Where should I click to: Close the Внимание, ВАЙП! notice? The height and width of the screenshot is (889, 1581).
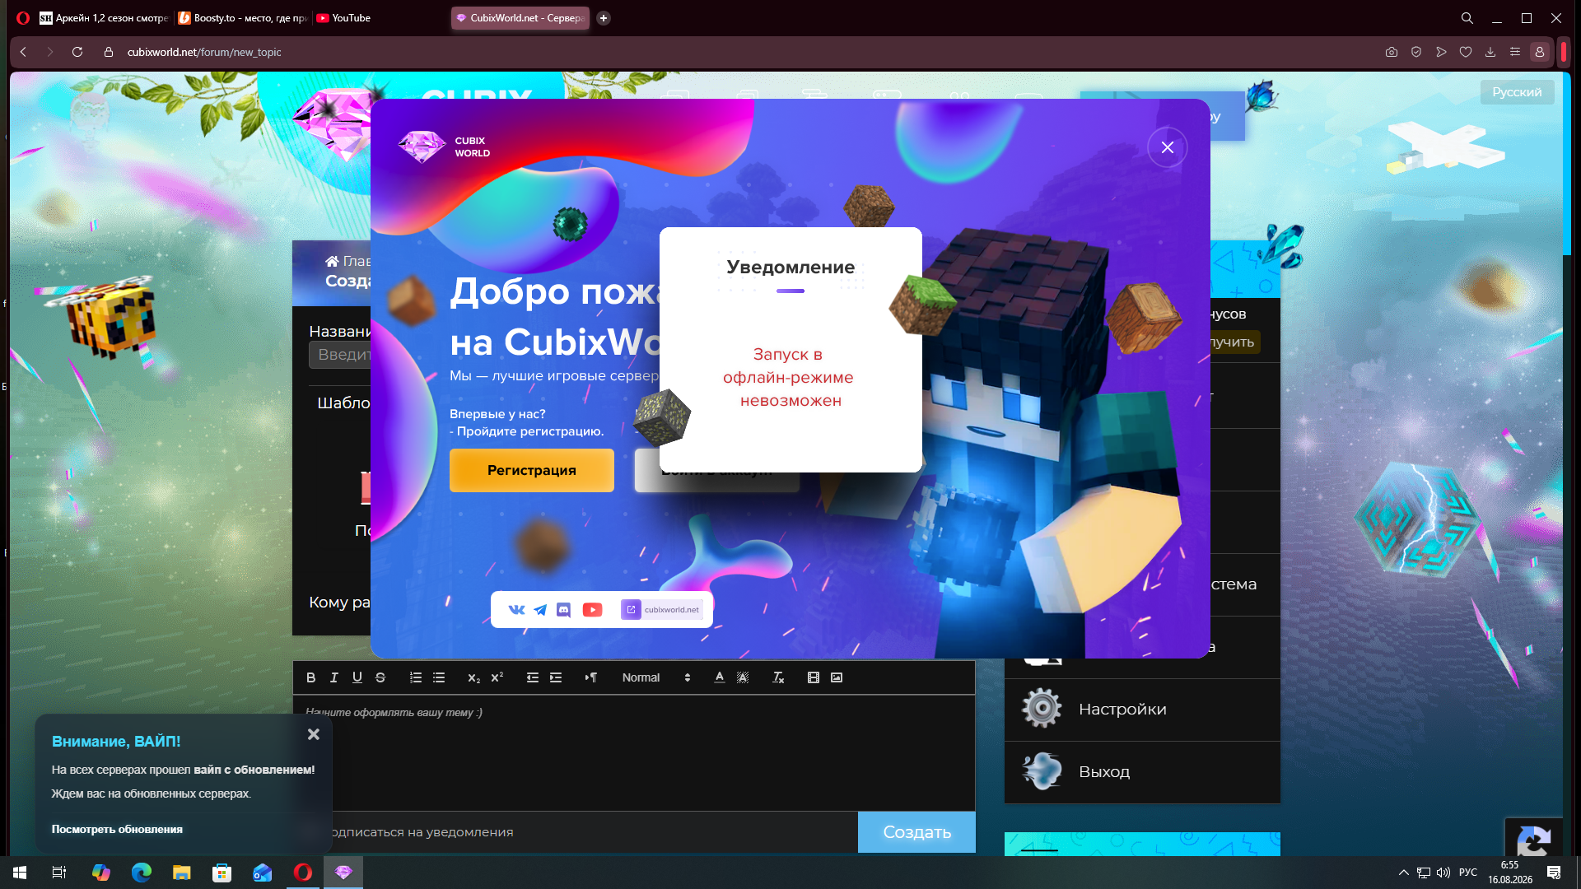pyautogui.click(x=313, y=734)
